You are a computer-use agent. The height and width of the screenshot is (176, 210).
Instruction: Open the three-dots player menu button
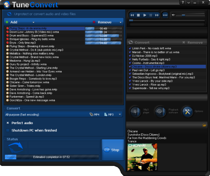(165, 15)
